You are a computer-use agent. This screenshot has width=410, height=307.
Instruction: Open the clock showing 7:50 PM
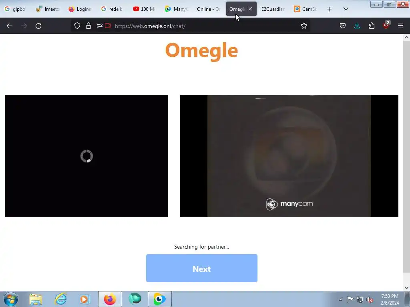[390, 299]
